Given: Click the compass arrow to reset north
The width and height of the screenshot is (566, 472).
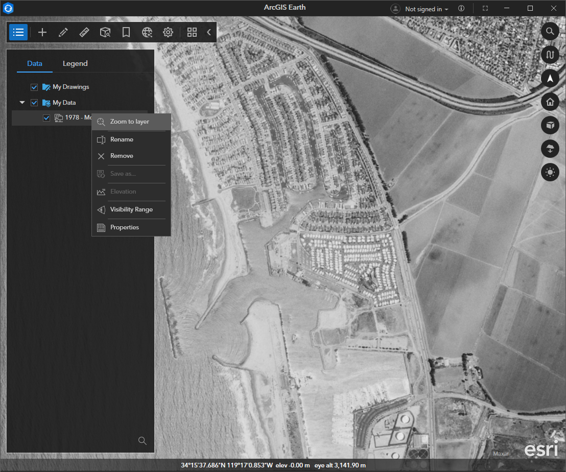Looking at the screenshot, I should click(550, 78).
